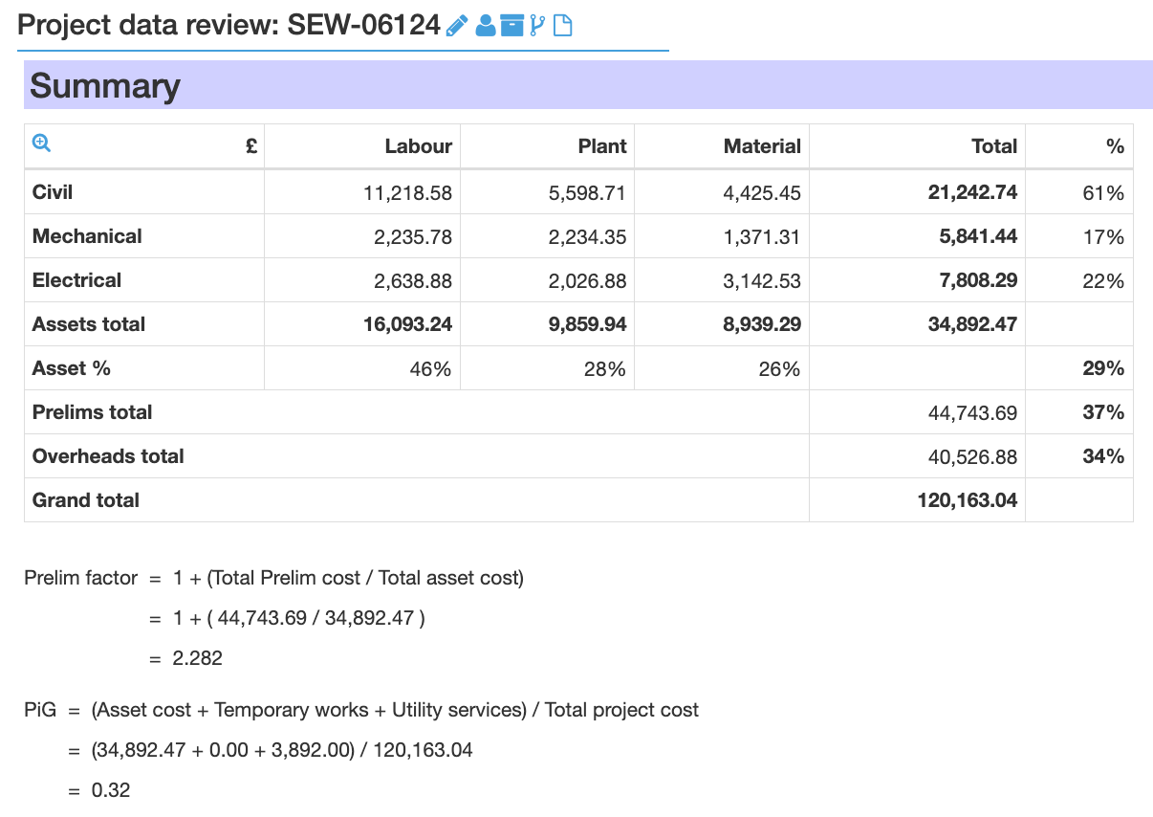Click Mechanical labour value 2,235.78
Screen dimensions: 1153x817
point(413,237)
